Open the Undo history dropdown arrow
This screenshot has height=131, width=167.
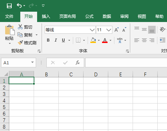[x=24, y=6]
